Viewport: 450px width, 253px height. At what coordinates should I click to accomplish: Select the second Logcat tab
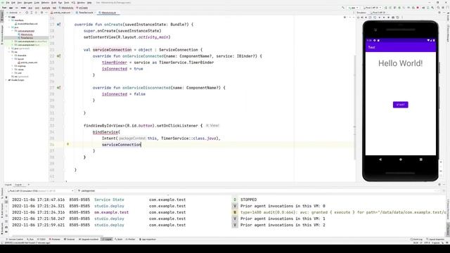click(x=18, y=185)
